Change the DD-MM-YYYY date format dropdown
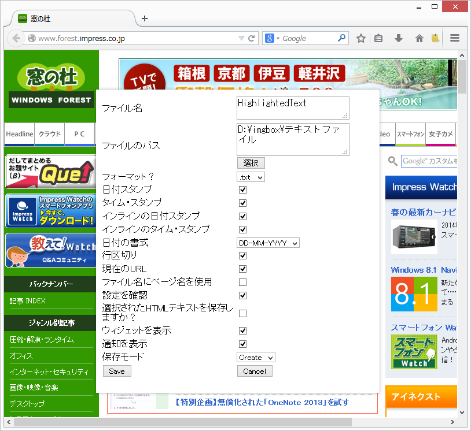471x431 pixels. [268, 243]
